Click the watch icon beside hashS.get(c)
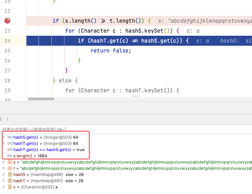This screenshot has height=194, width=252. pyautogui.click(x=10, y=137)
